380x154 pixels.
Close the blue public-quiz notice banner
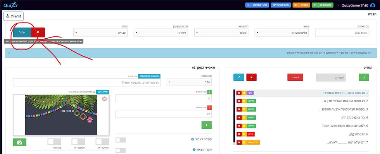pos(9,53)
